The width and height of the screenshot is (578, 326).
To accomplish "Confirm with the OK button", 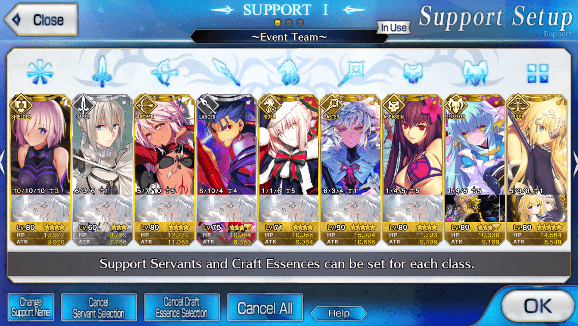I will [537, 306].
